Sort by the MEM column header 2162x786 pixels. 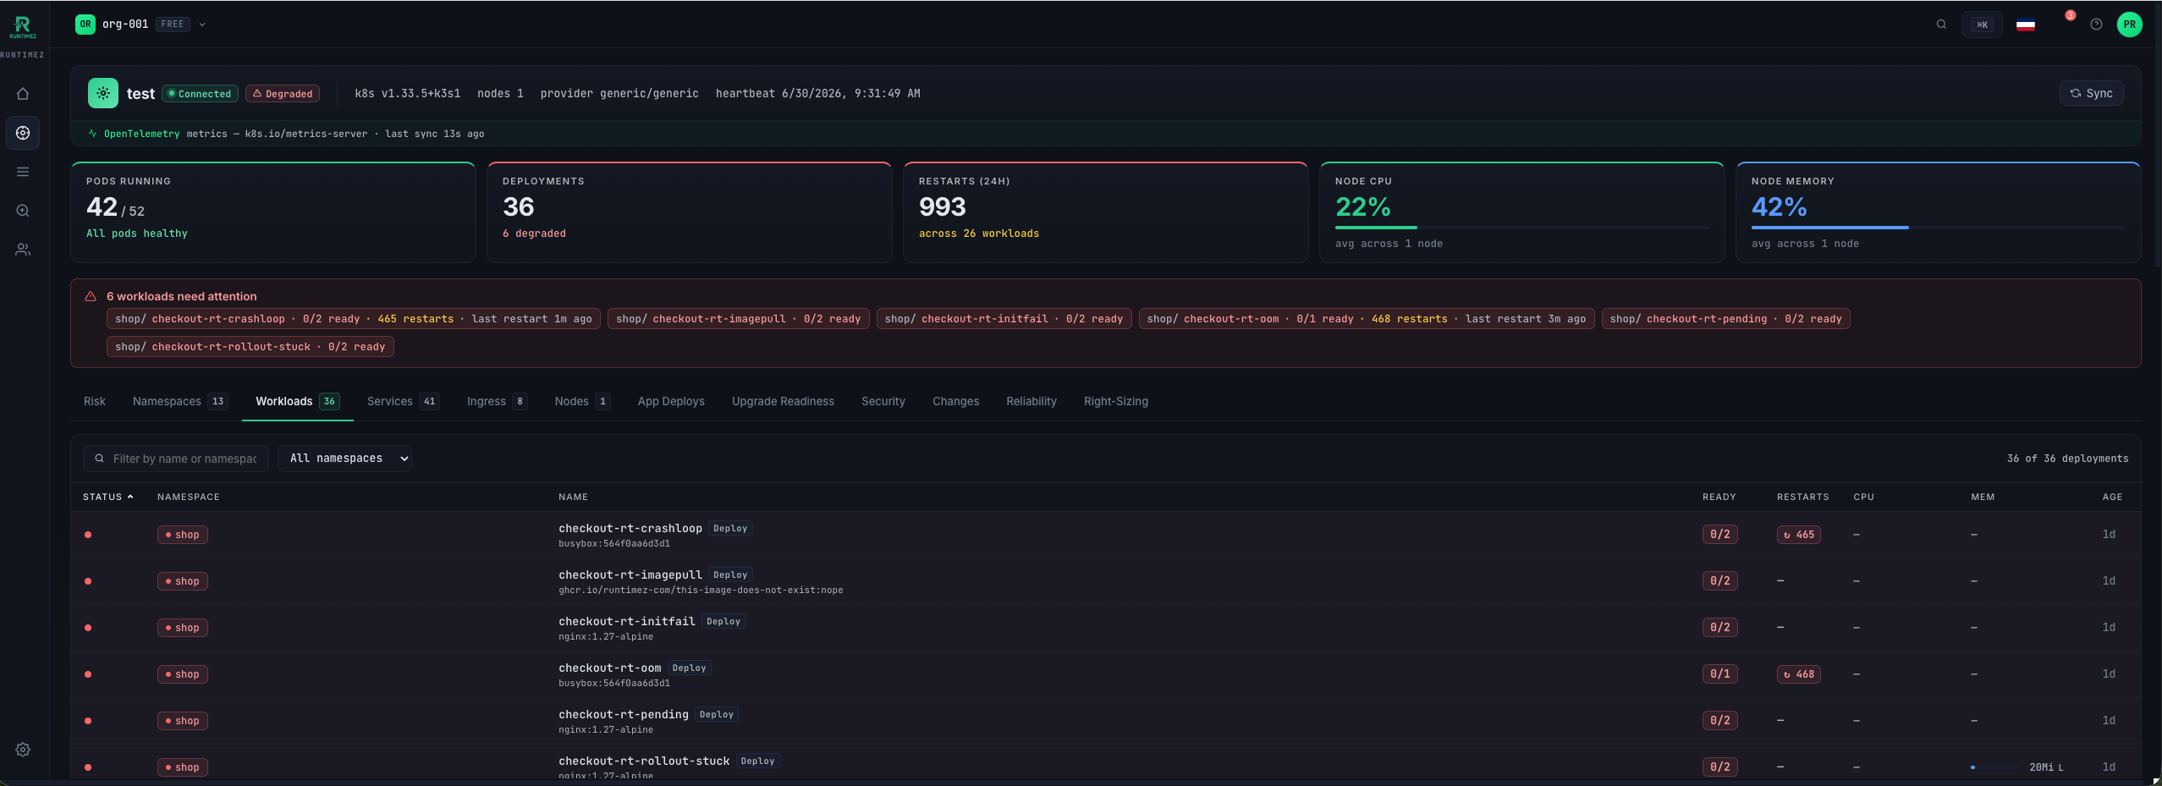coord(1983,497)
